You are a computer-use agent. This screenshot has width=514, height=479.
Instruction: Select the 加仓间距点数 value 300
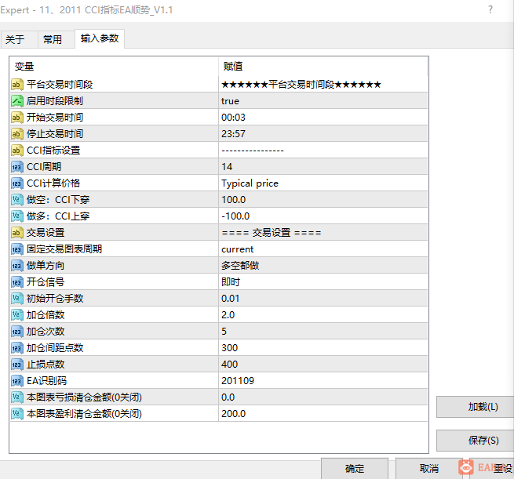pos(323,348)
